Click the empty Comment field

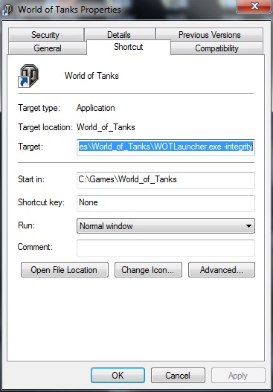point(166,248)
